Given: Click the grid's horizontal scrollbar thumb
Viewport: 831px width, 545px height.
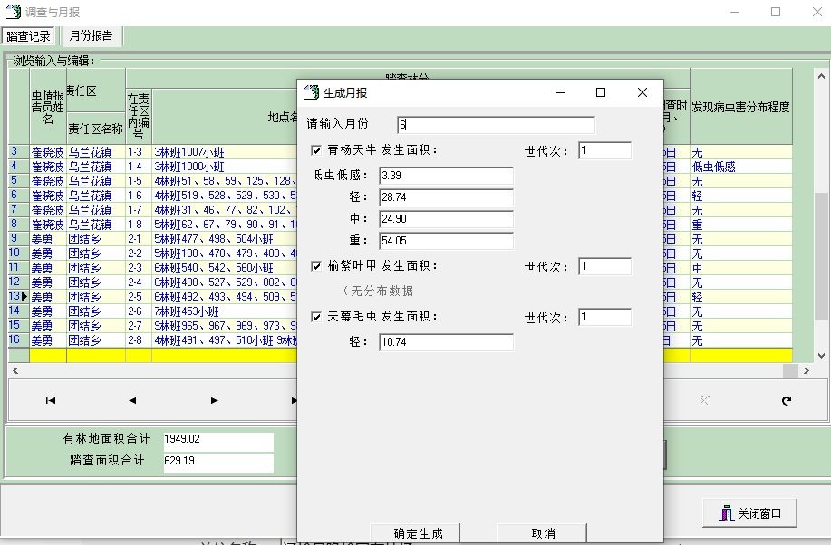Looking at the screenshot, I should [790, 370].
